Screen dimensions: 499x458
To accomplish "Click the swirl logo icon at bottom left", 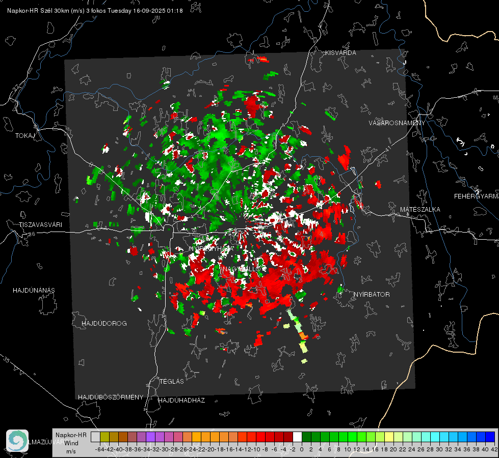I will pos(17,441).
